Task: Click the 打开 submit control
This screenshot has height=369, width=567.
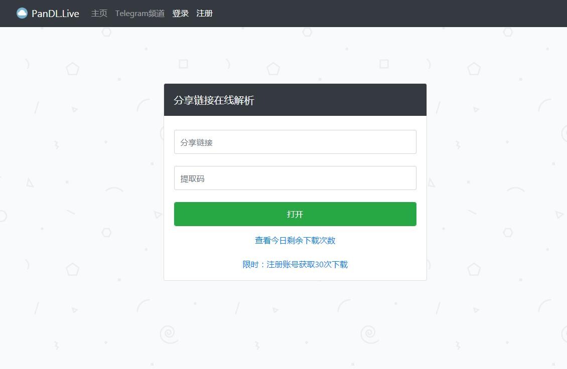Action: pos(295,214)
